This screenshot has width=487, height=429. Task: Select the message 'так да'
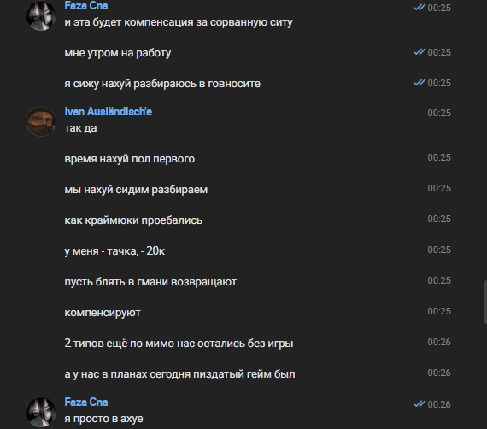click(80, 128)
